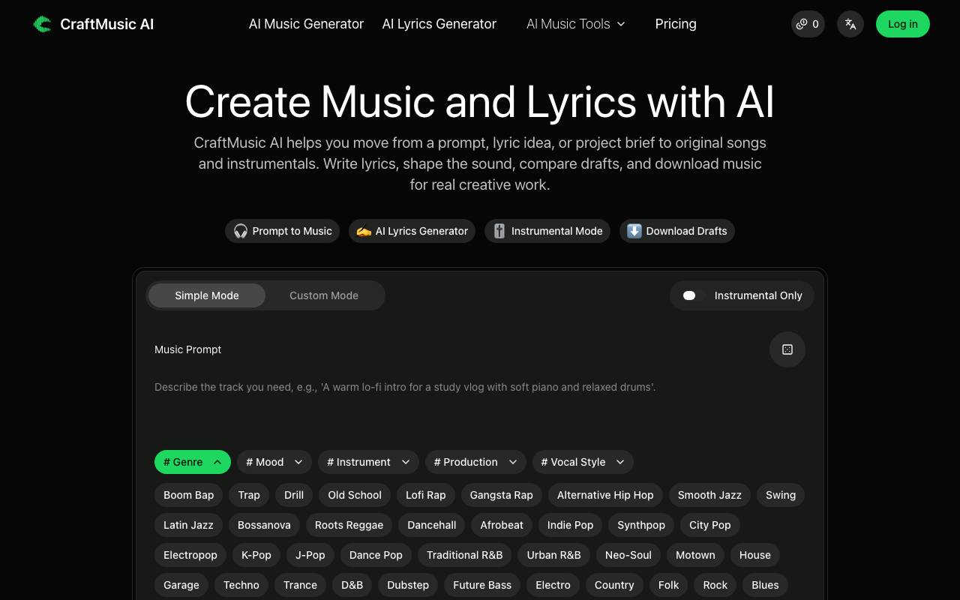Click the CraftMusic AI logo icon
960x600 pixels.
42,24
